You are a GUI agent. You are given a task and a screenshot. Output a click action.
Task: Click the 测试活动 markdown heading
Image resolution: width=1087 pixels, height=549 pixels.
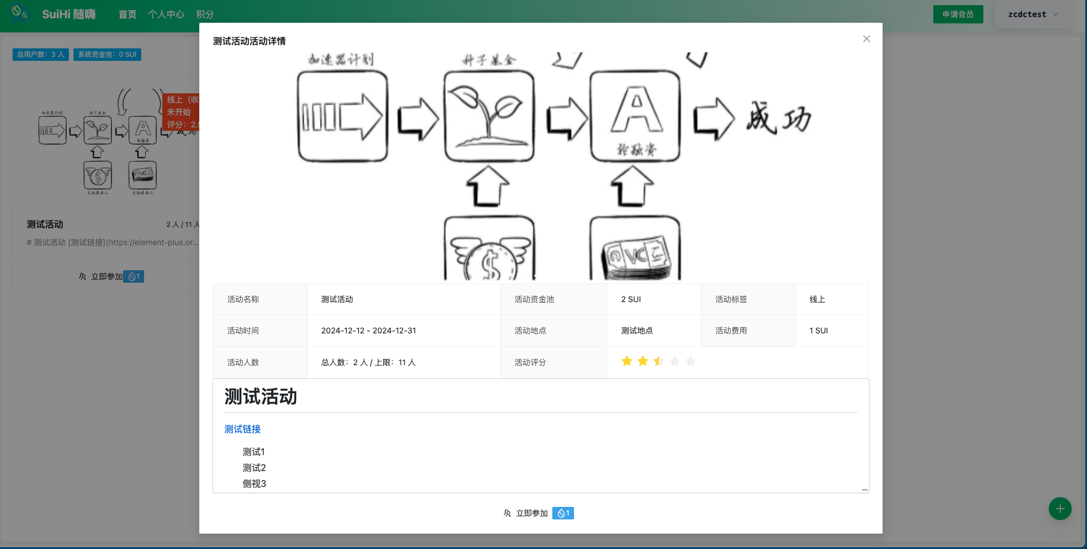[261, 397]
